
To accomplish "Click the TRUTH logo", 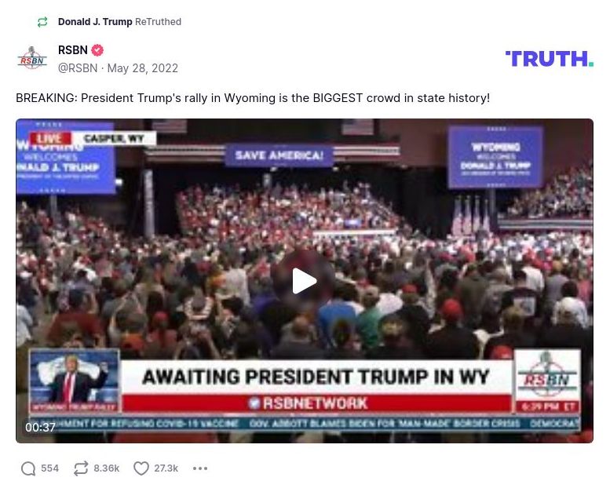I will (550, 59).
